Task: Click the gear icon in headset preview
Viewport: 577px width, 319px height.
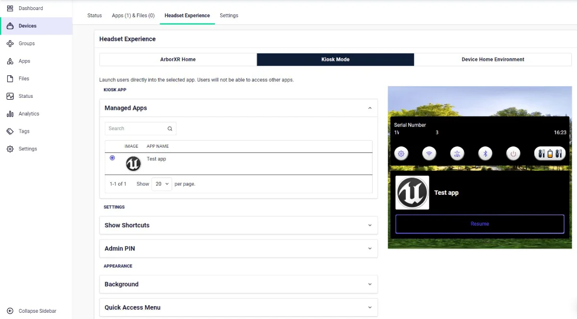Action: [x=401, y=154]
